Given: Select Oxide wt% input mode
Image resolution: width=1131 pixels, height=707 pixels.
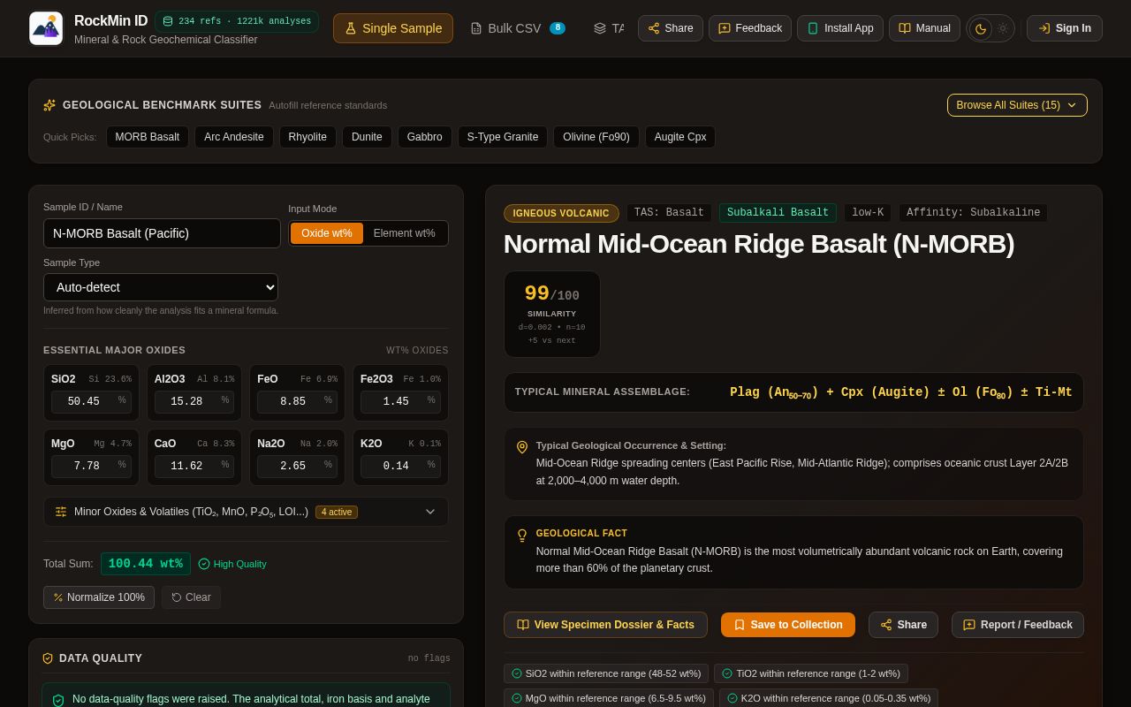Looking at the screenshot, I should [327, 233].
